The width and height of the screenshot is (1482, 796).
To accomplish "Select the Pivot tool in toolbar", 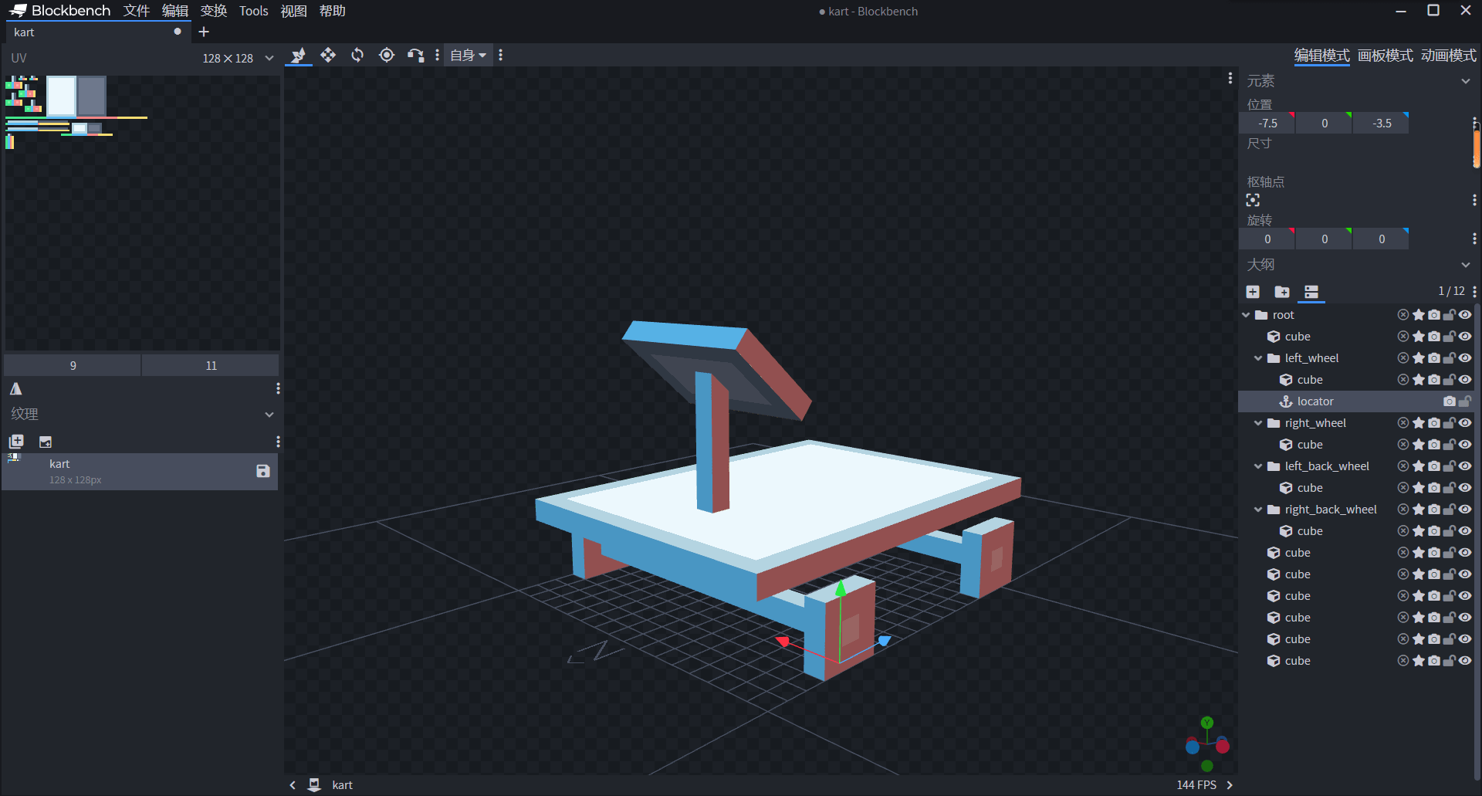I will tap(387, 55).
